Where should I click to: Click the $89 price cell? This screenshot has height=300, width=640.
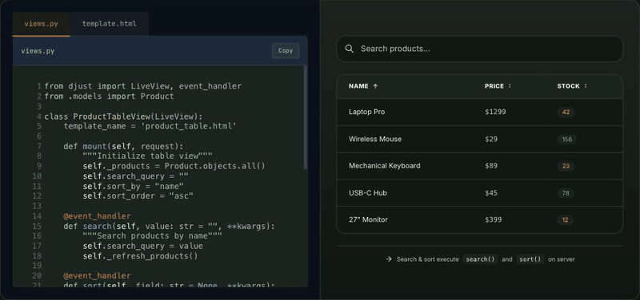[x=491, y=166]
